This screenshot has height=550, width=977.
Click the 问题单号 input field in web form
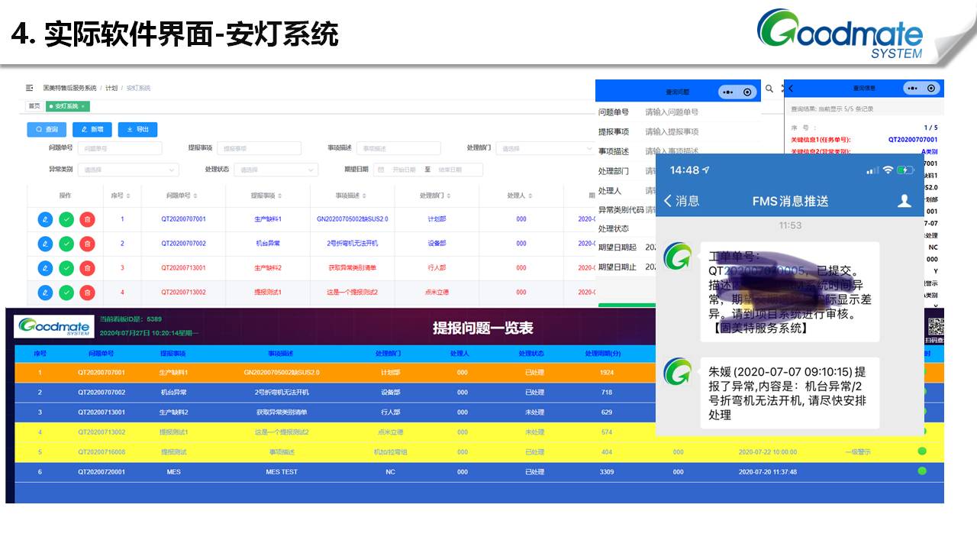pos(120,148)
